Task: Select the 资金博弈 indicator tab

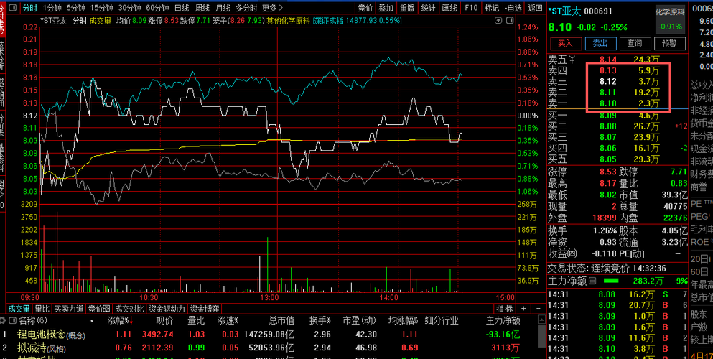Action: coord(205,309)
